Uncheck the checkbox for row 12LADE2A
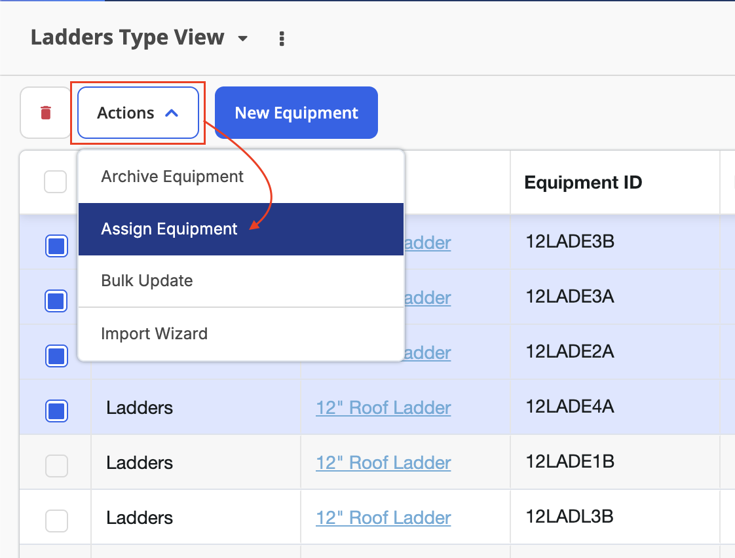735x558 pixels. pyautogui.click(x=56, y=356)
